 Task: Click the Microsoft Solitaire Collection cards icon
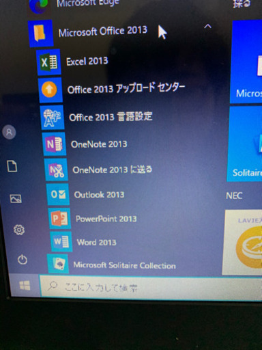click(x=58, y=264)
